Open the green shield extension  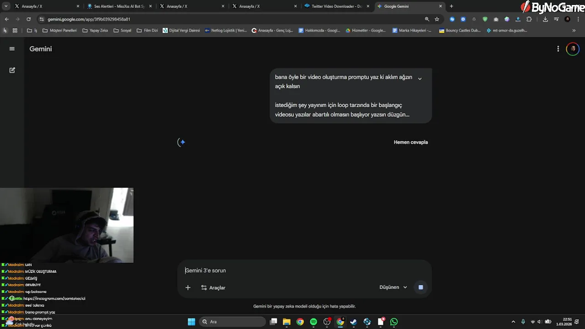(x=485, y=19)
